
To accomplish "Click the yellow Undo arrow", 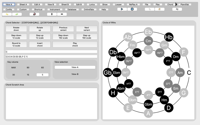I will [7, 14].
